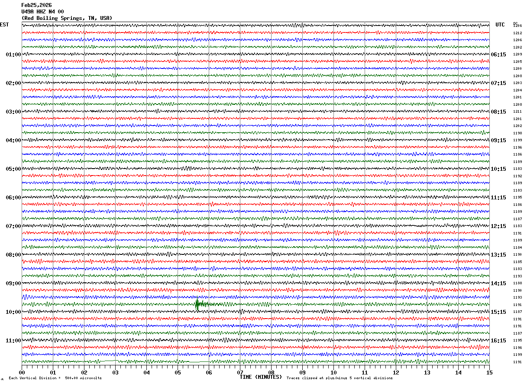Click the DC offset value 1204
524x384 pixels.
click(x=517, y=90)
